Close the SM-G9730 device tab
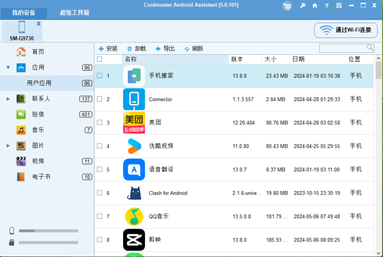Screen dimensions: 383x257 [x=38, y=23]
